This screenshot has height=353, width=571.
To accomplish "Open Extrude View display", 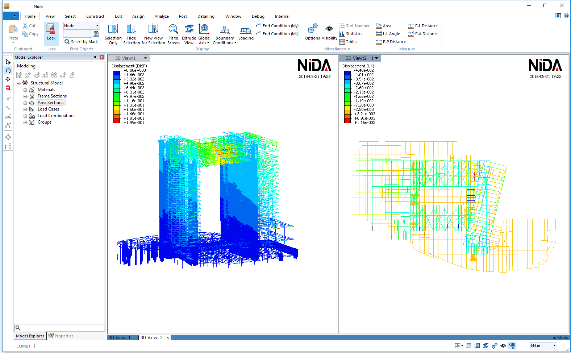I will coord(189,34).
